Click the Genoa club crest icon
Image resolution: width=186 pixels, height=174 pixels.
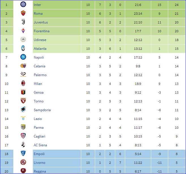pyautogui.click(x=23, y=92)
